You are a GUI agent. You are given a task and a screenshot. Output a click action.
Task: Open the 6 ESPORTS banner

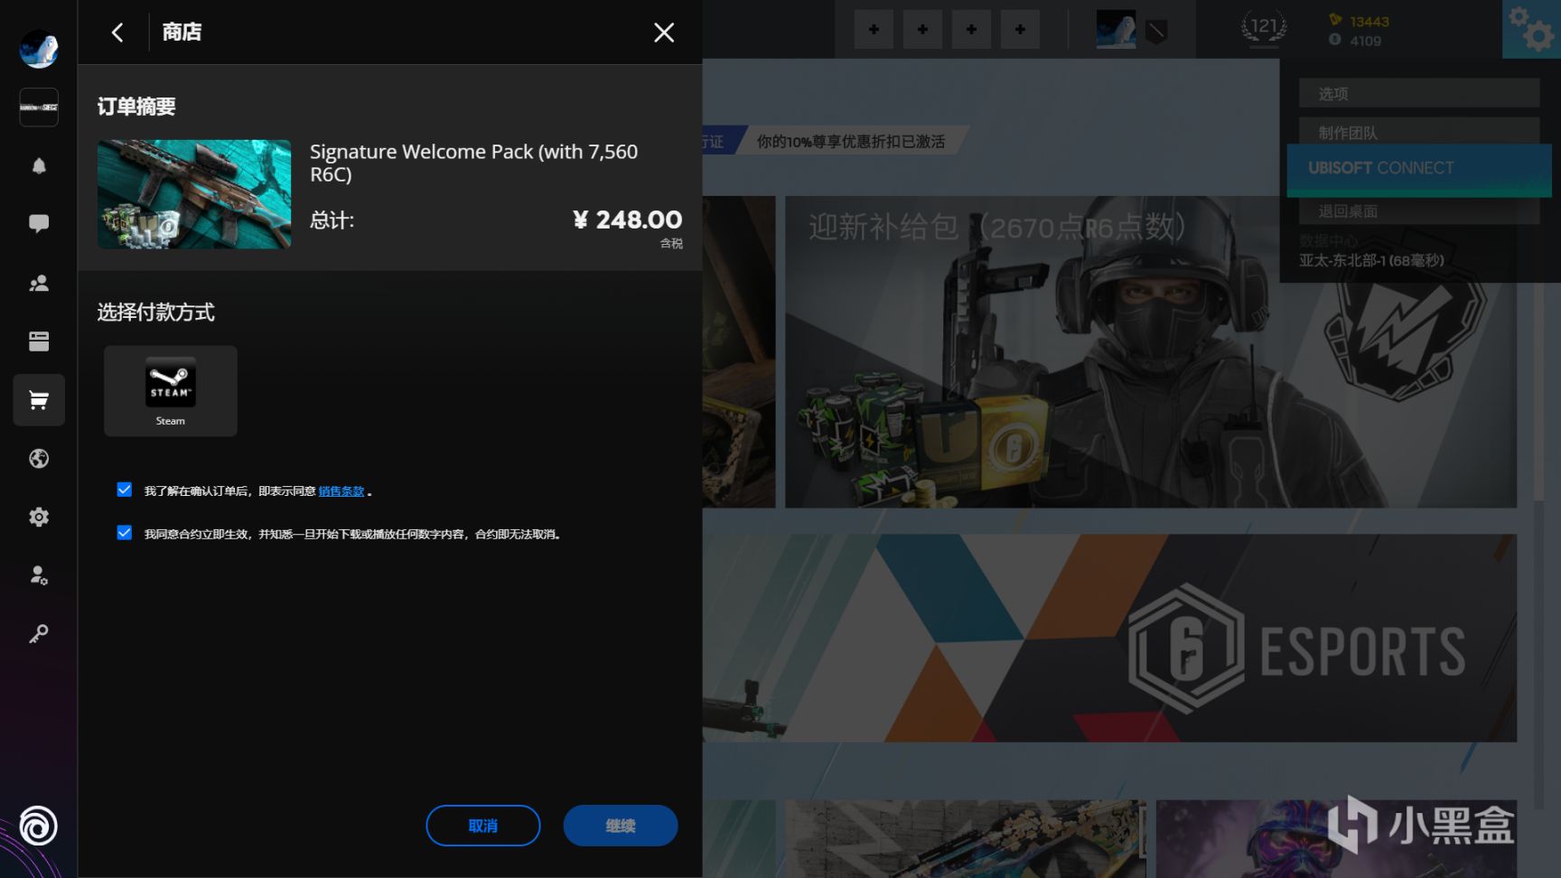(x=1110, y=639)
